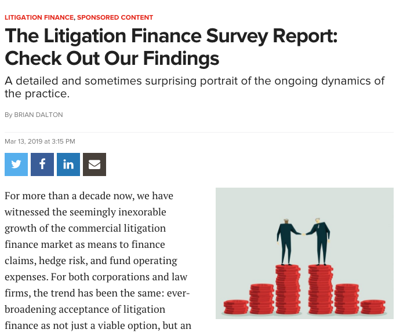This screenshot has width=418, height=333.
Task: Open the Litigation Finance category link
Action: point(39,17)
